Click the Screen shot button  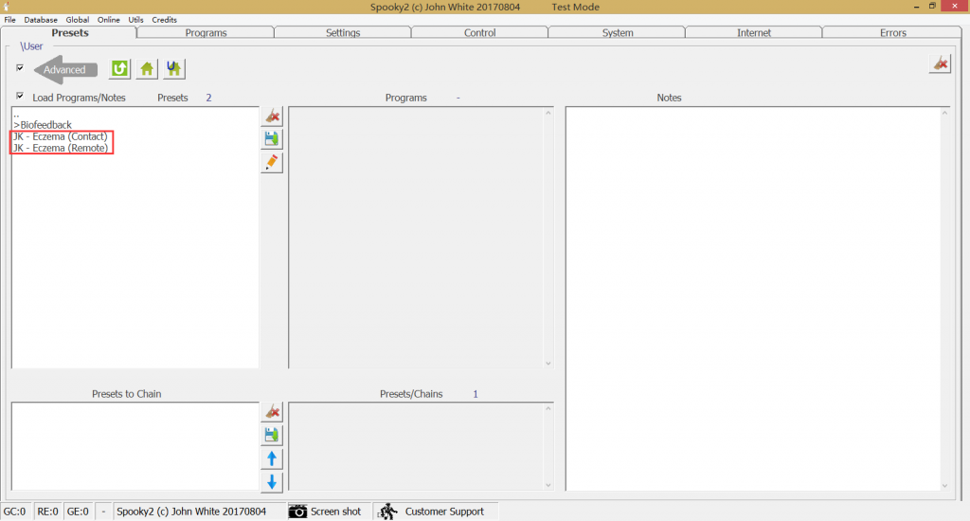pos(325,512)
